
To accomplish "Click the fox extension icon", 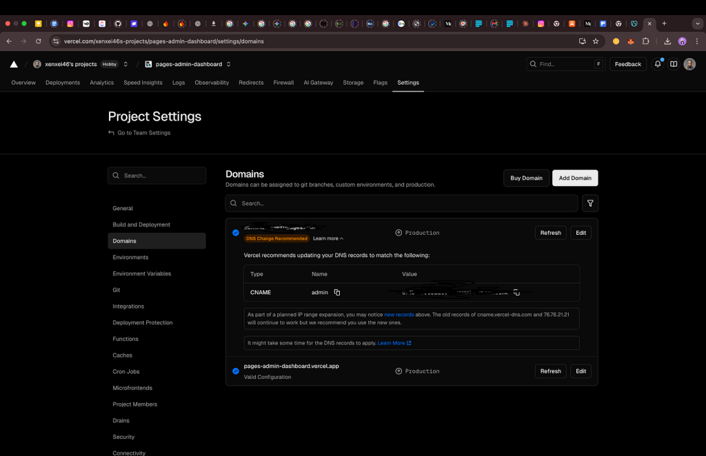I will click(x=631, y=41).
